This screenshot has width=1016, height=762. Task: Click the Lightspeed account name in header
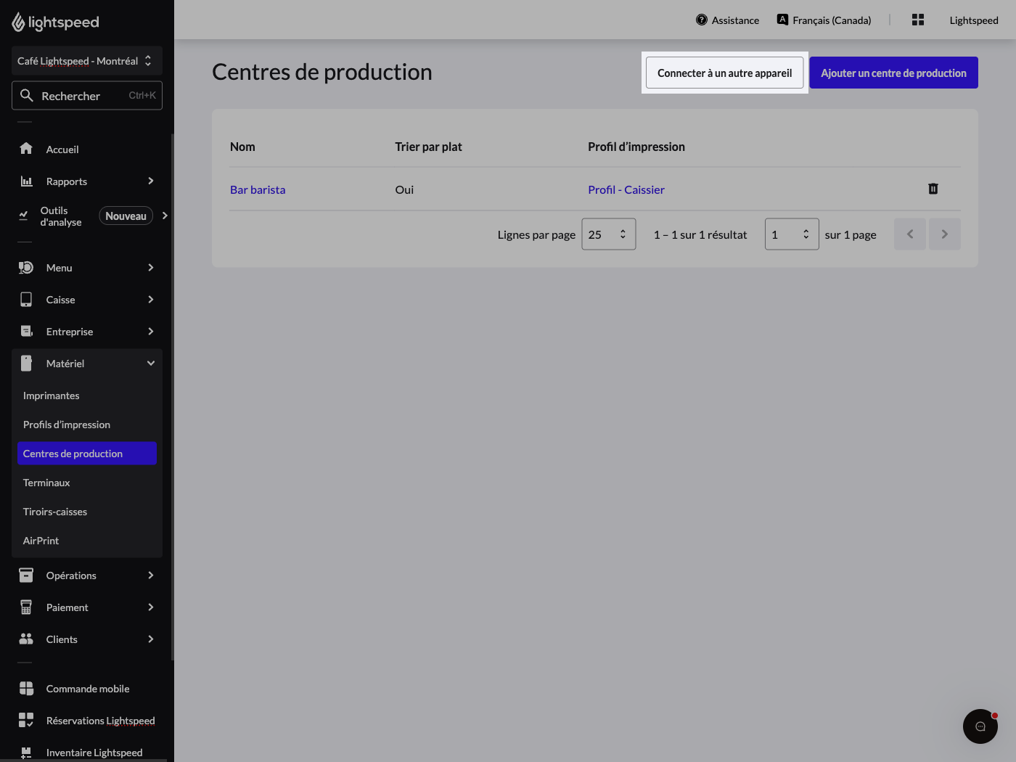pyautogui.click(x=974, y=20)
